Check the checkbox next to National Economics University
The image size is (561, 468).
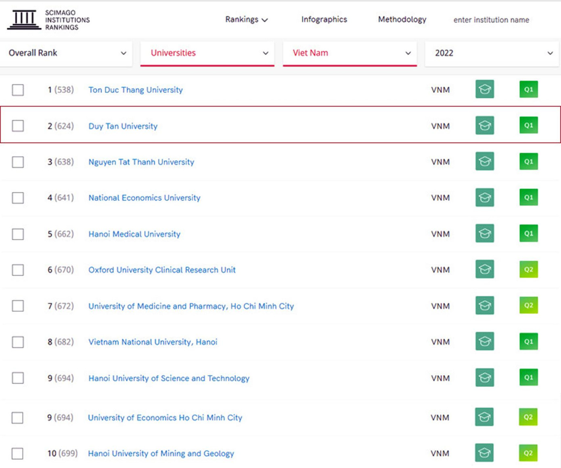17,198
